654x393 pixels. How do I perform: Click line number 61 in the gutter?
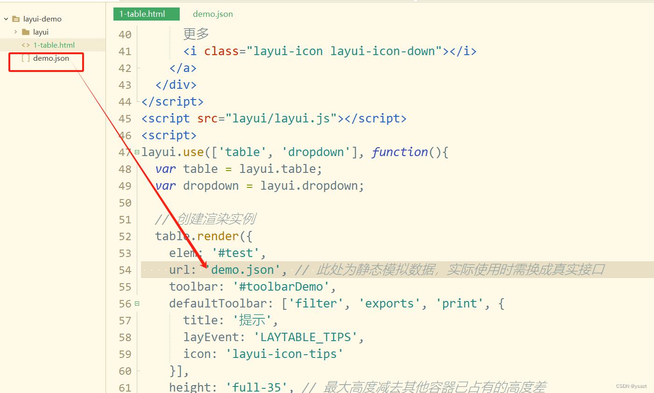click(x=125, y=387)
